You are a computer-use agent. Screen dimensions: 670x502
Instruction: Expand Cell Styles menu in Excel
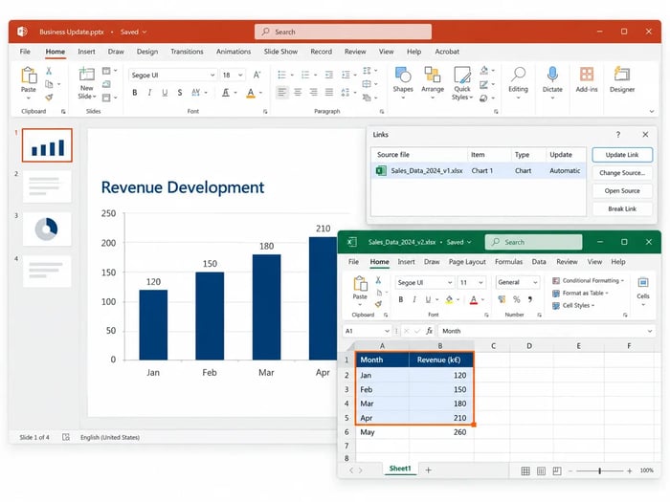coord(573,305)
